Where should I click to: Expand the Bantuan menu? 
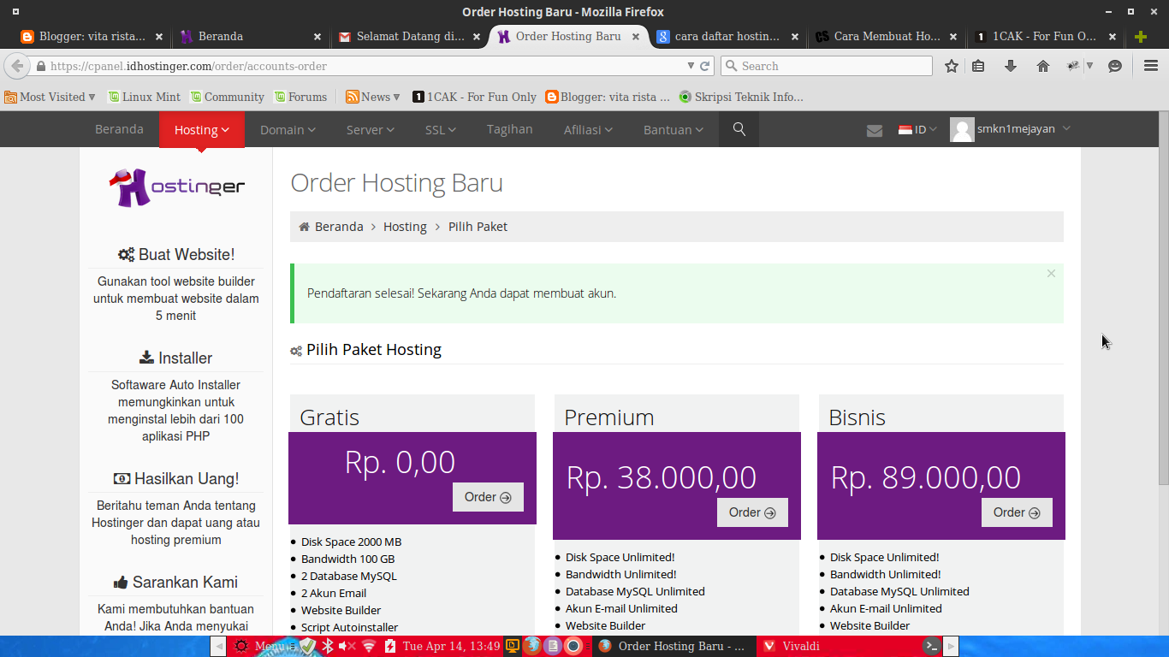point(674,130)
